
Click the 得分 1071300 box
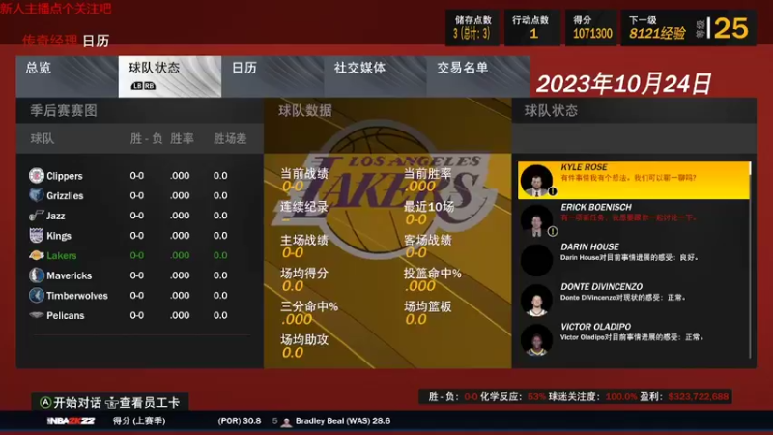click(x=590, y=28)
